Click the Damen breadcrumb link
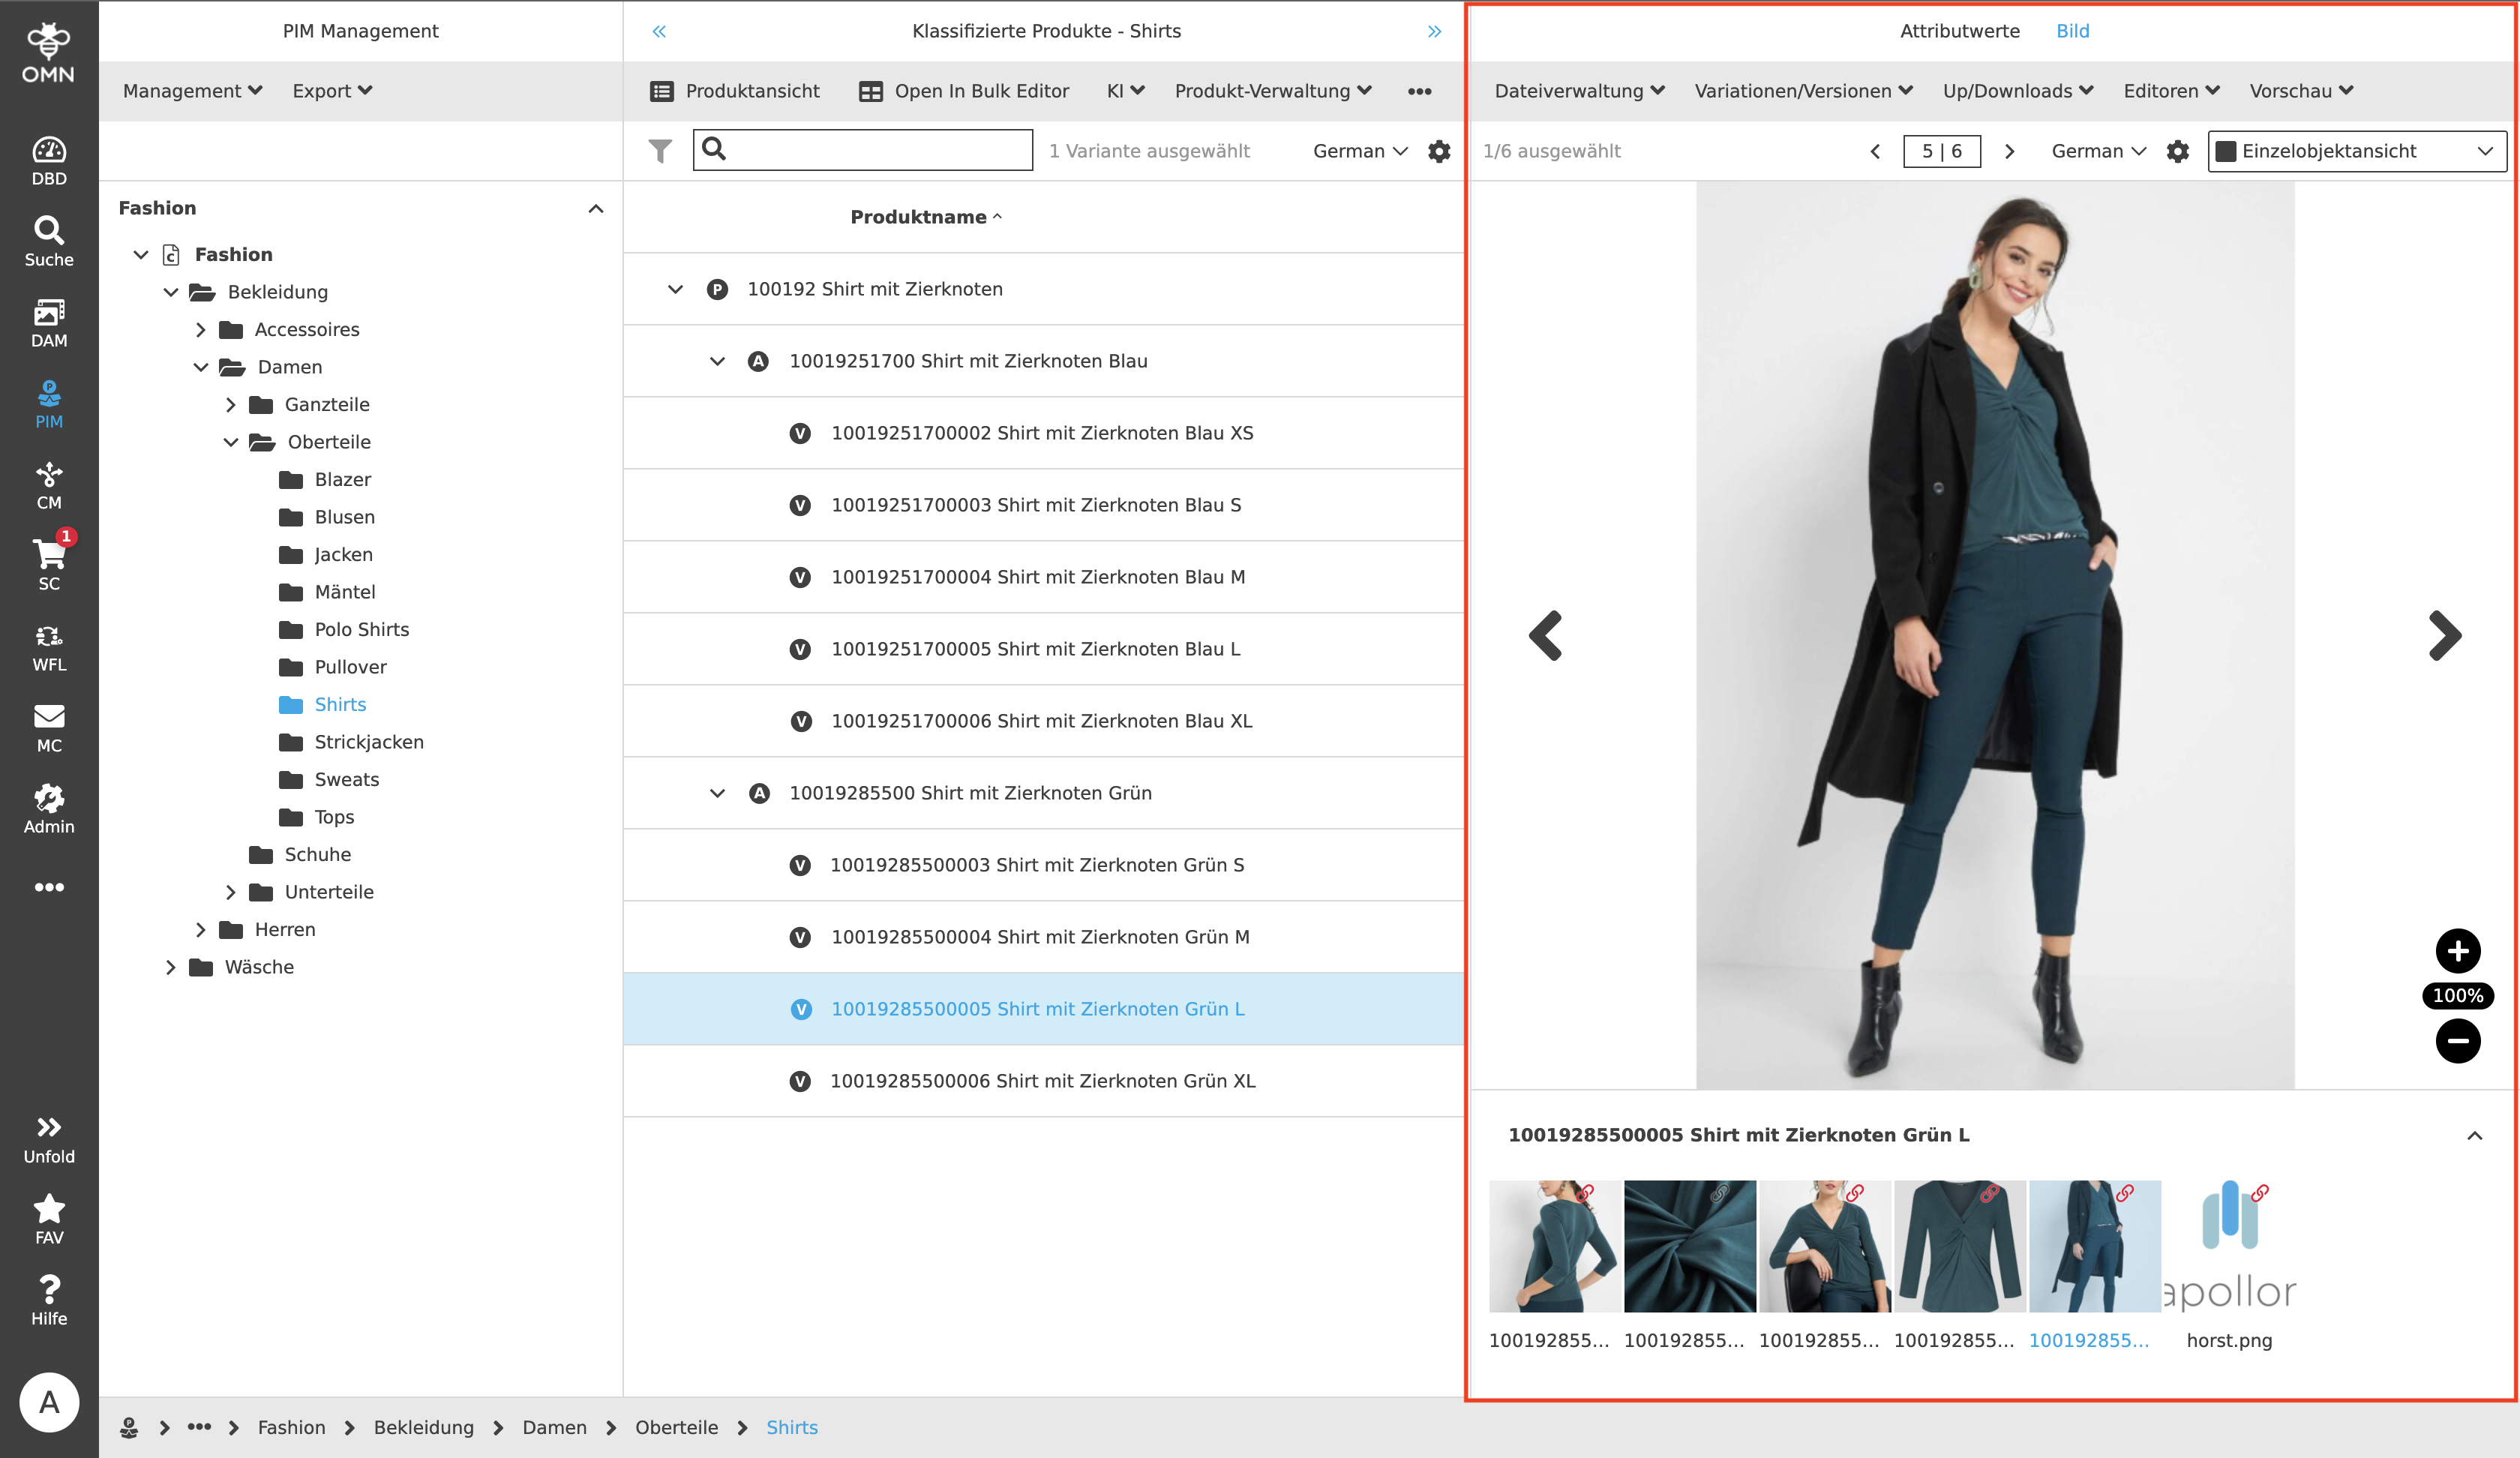Viewport: 2520px width, 1458px height. (555, 1428)
